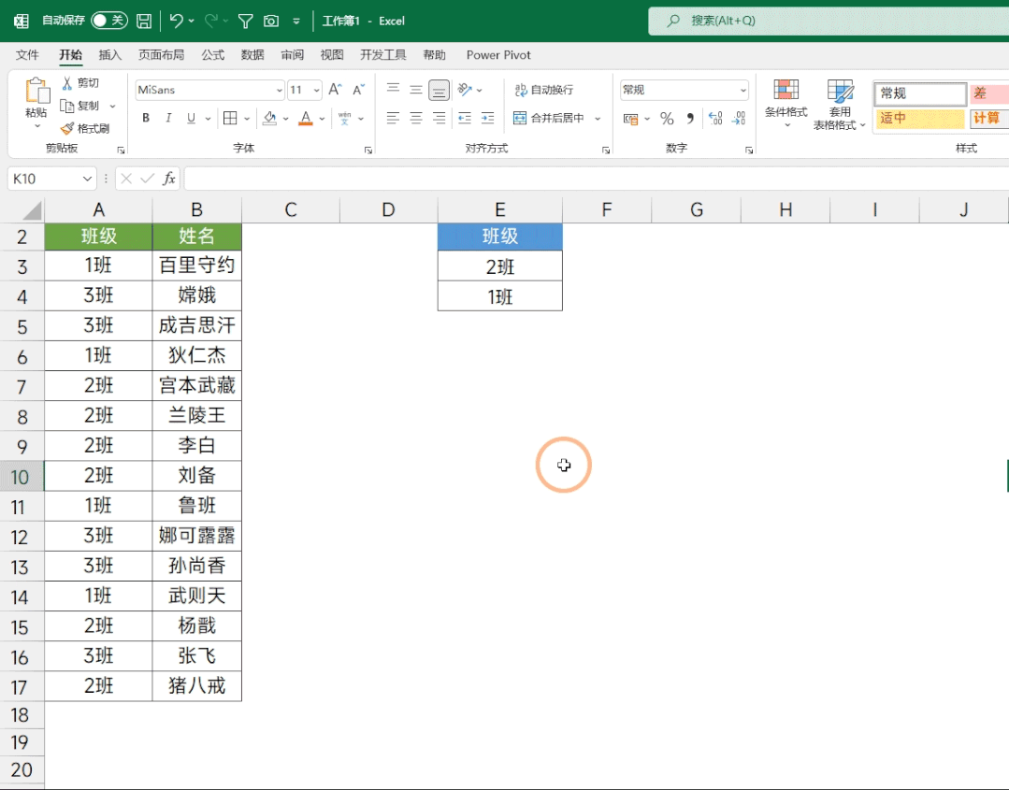The width and height of the screenshot is (1009, 790).
Task: Apply the 适中 yellow cell style
Action: click(x=919, y=119)
